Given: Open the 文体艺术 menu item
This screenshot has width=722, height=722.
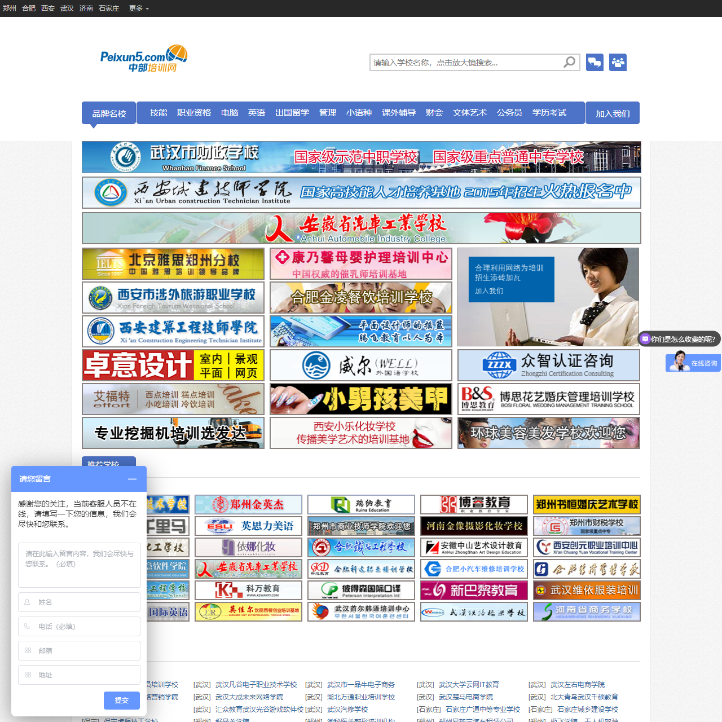Looking at the screenshot, I should point(470,113).
